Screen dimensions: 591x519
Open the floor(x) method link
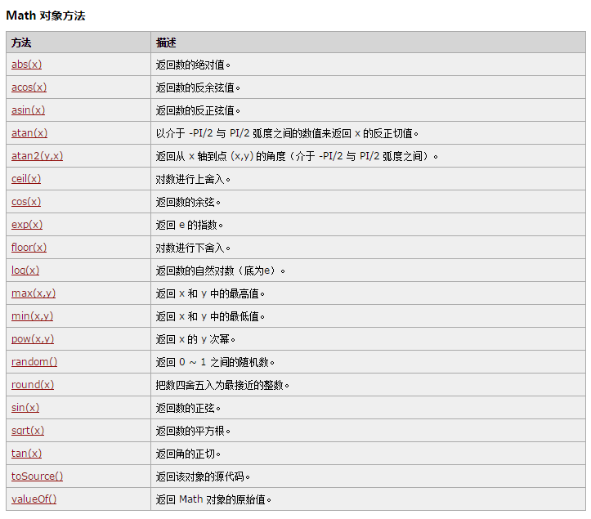coord(29,248)
